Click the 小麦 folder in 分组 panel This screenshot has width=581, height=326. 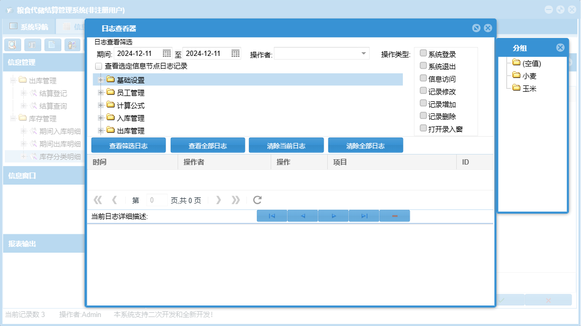pyautogui.click(x=529, y=76)
